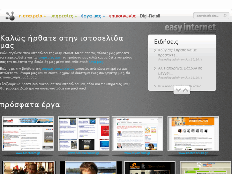Open the thumbnail showing a man's face outdoors

click(91, 168)
